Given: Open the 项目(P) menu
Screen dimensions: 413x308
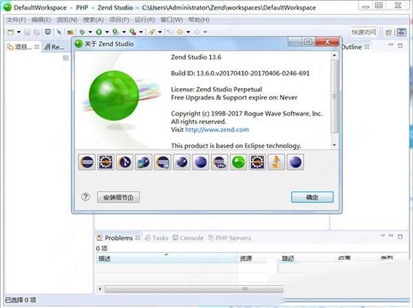Looking at the screenshot, I should [x=119, y=20].
